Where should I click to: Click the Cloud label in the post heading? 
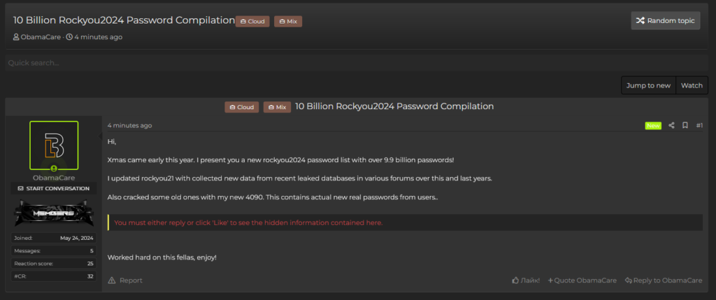(x=242, y=107)
